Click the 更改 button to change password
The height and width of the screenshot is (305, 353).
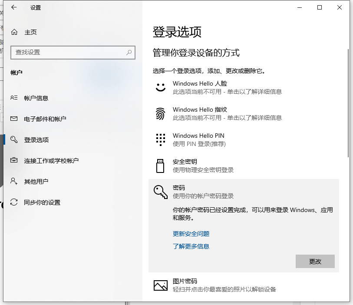(x=315, y=261)
